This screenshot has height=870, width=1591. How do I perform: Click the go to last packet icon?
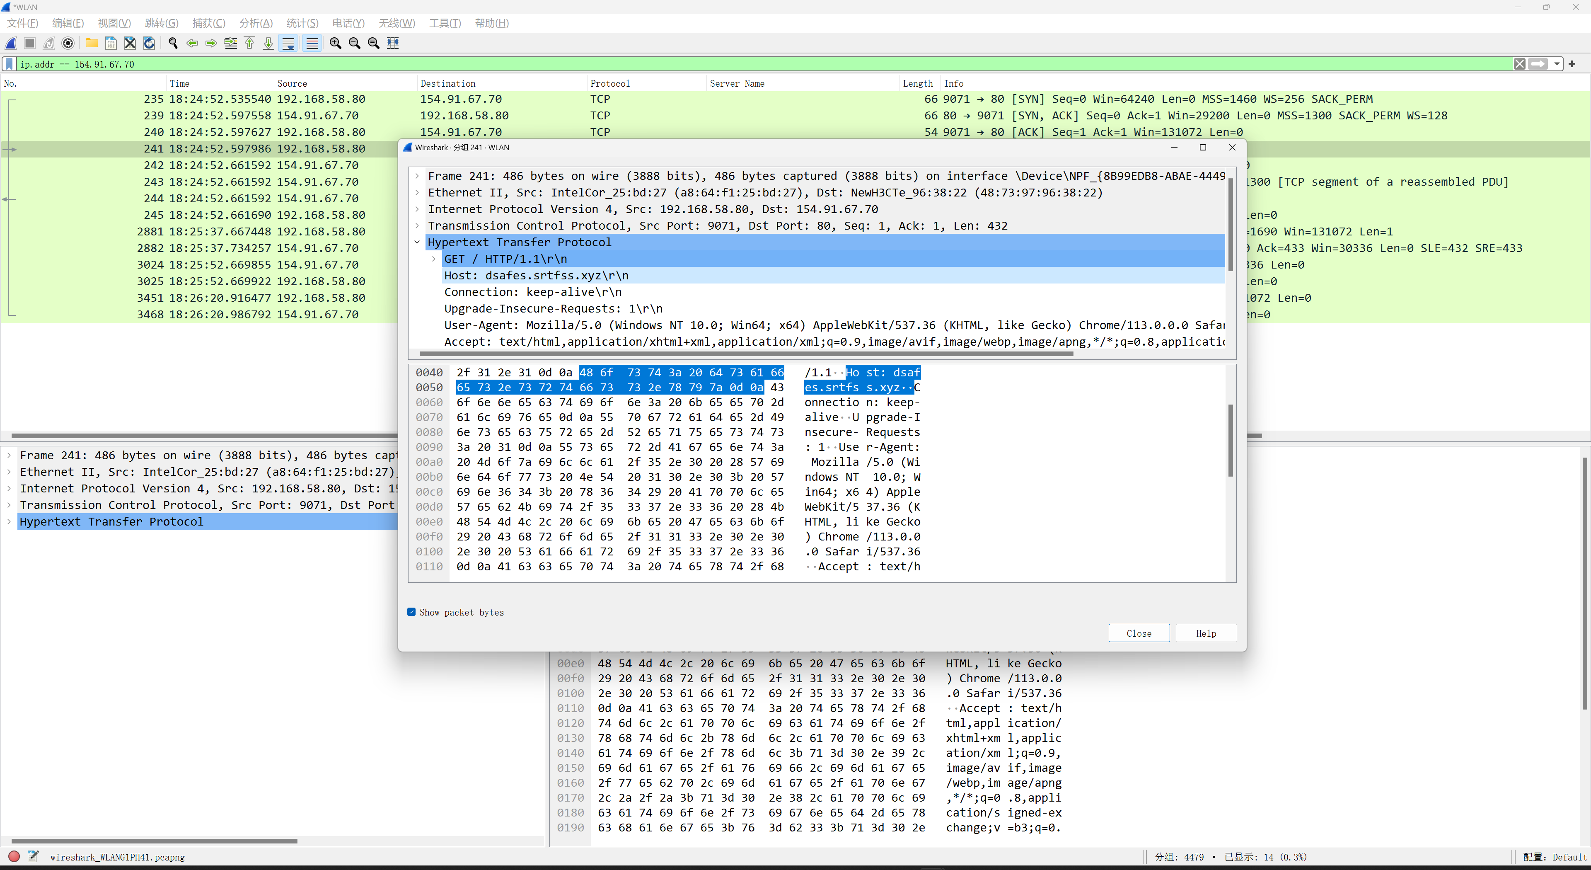[268, 43]
